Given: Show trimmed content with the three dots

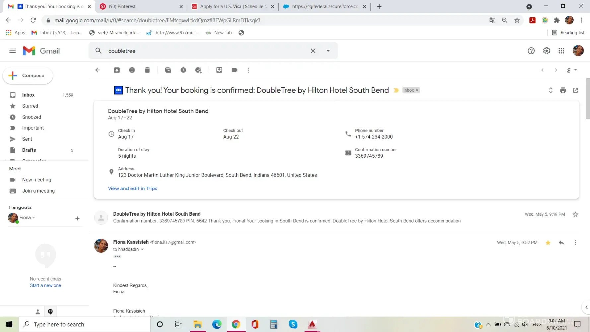Looking at the screenshot, I should 117,256.
